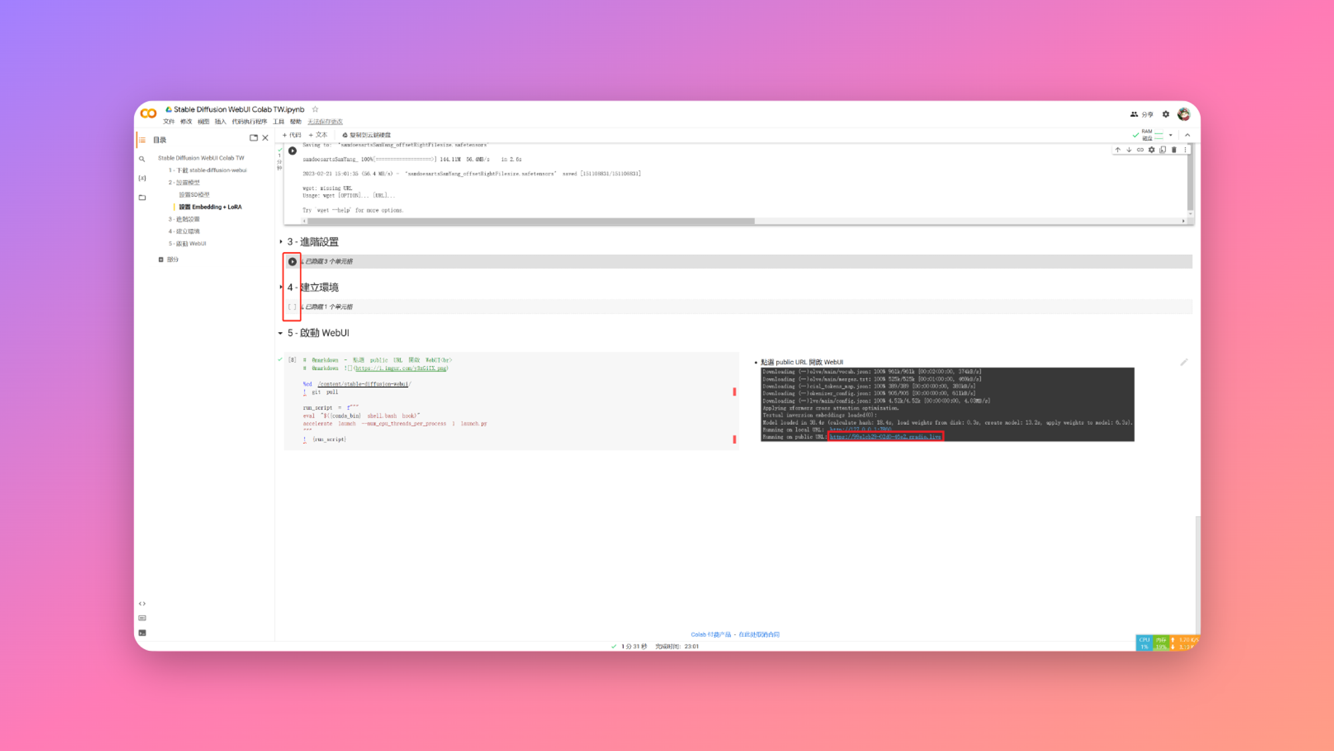Open more cell actions three-dot menu
This screenshot has height=751, width=1334.
pos(1185,150)
